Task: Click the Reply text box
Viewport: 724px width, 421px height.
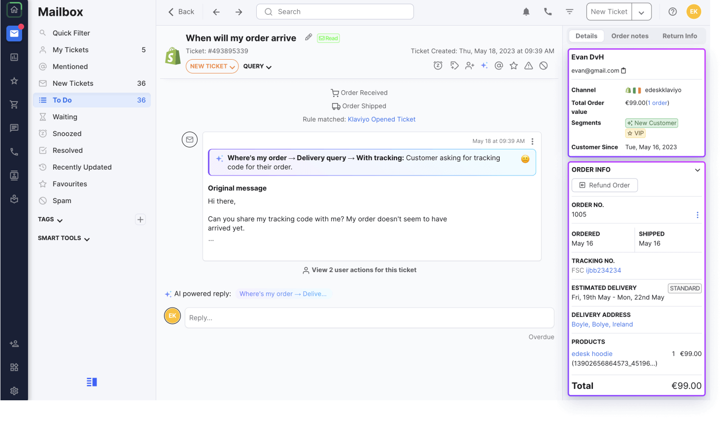Action: [370, 318]
